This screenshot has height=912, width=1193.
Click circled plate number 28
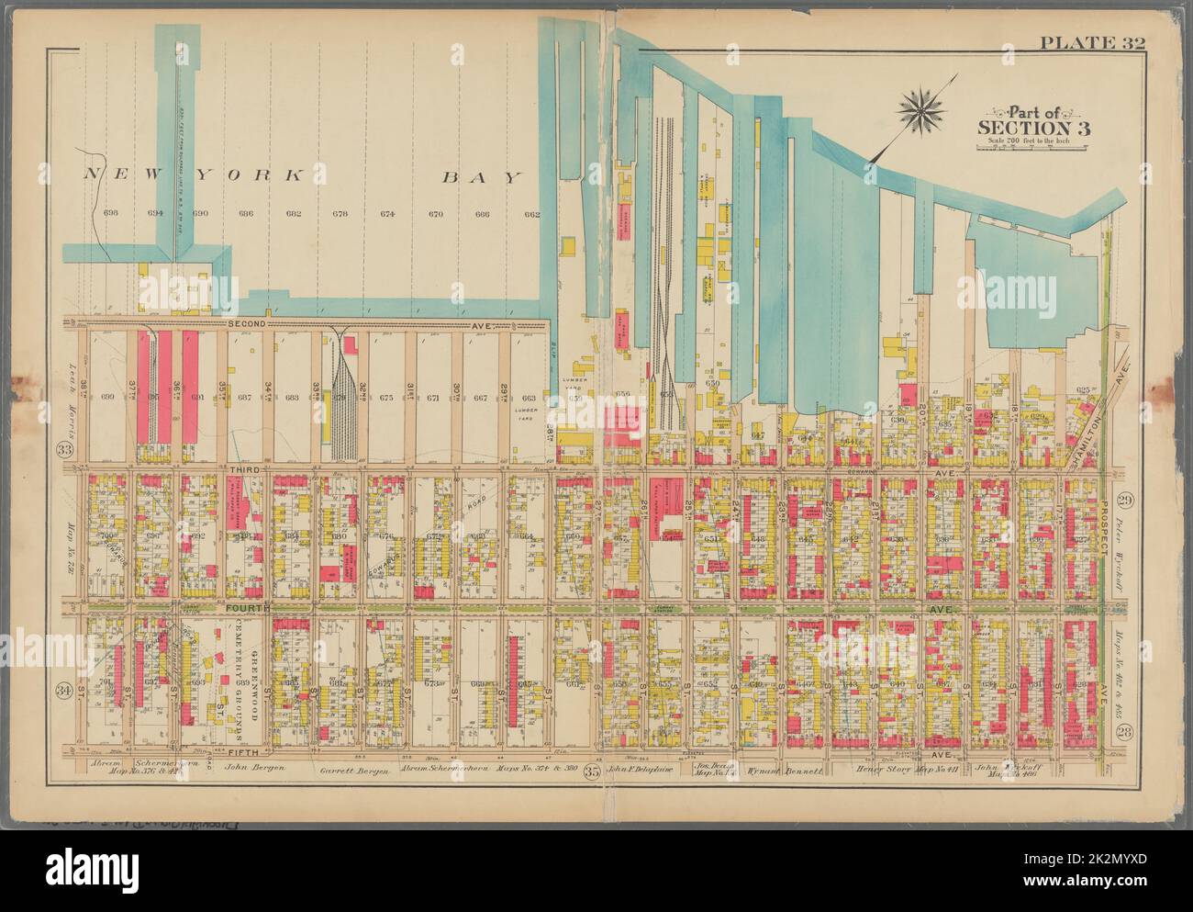pyautogui.click(x=1124, y=731)
